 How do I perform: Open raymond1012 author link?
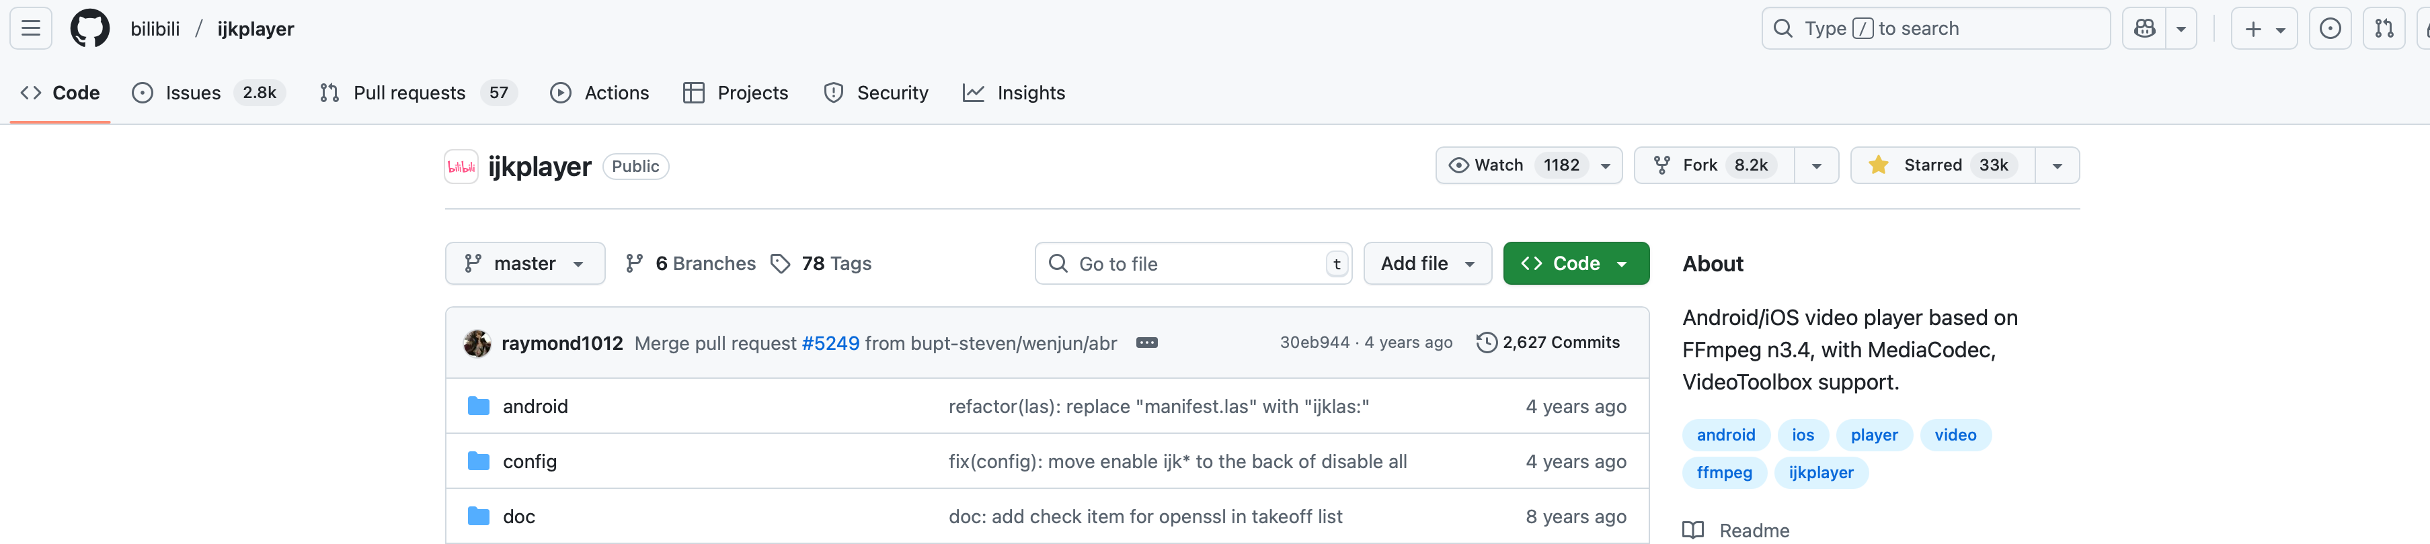pos(562,343)
